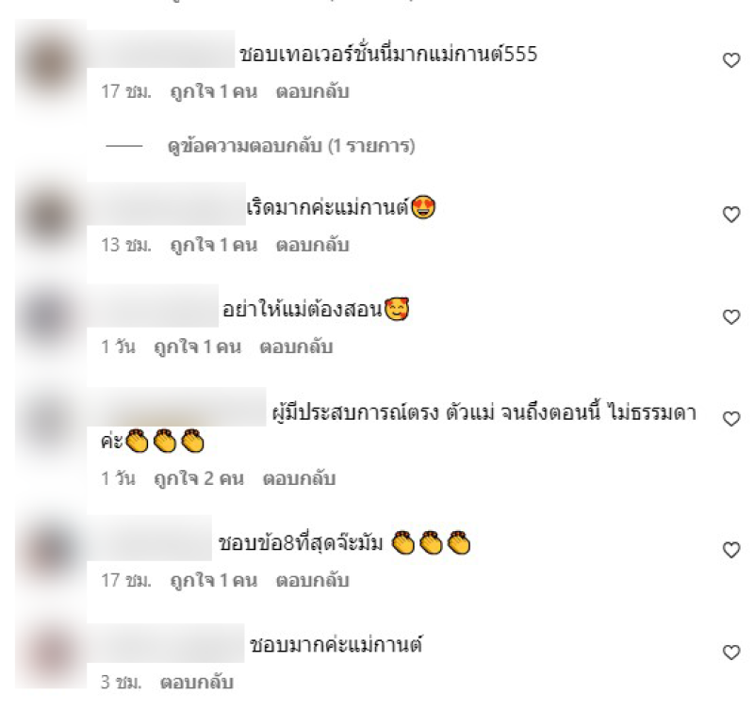The width and height of the screenshot is (754, 709).
Task: Like the อย่าให้แม่ต้องสอน comment
Action: coord(731,317)
